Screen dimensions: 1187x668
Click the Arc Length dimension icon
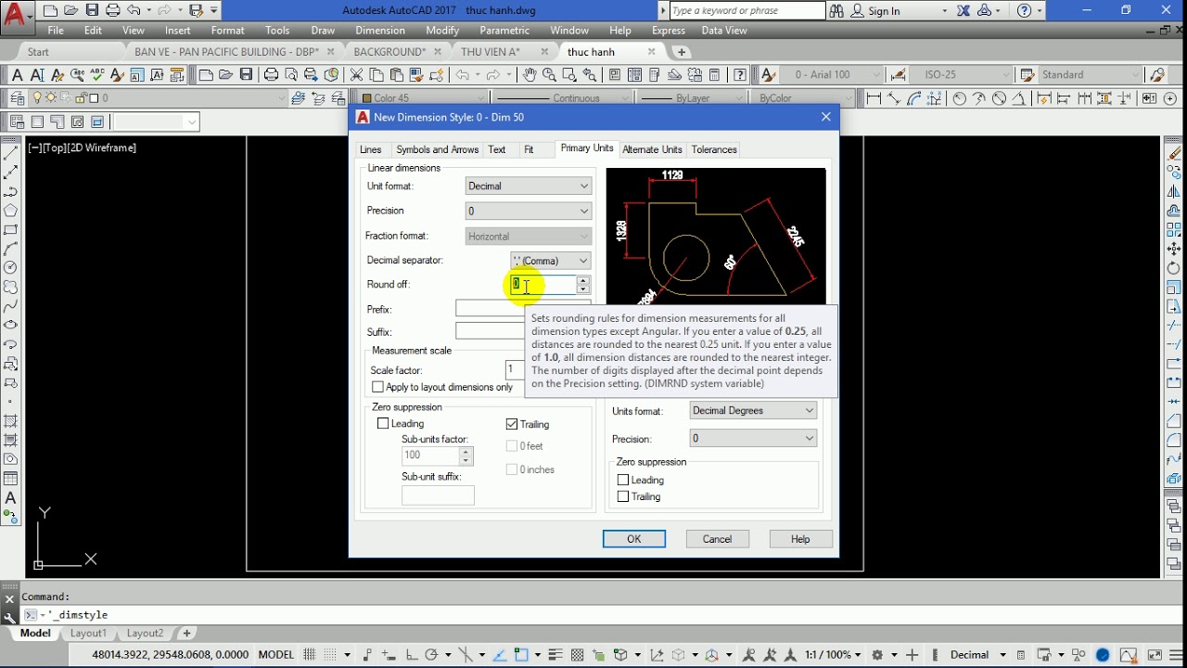click(914, 98)
